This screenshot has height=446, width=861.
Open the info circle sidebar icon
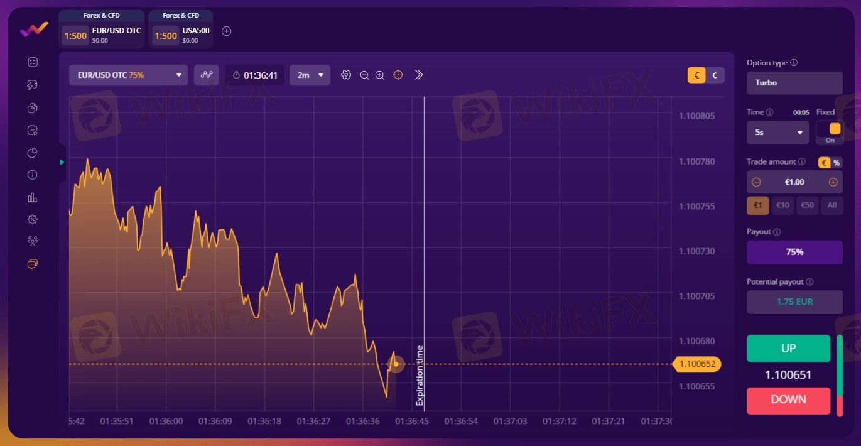point(33,175)
